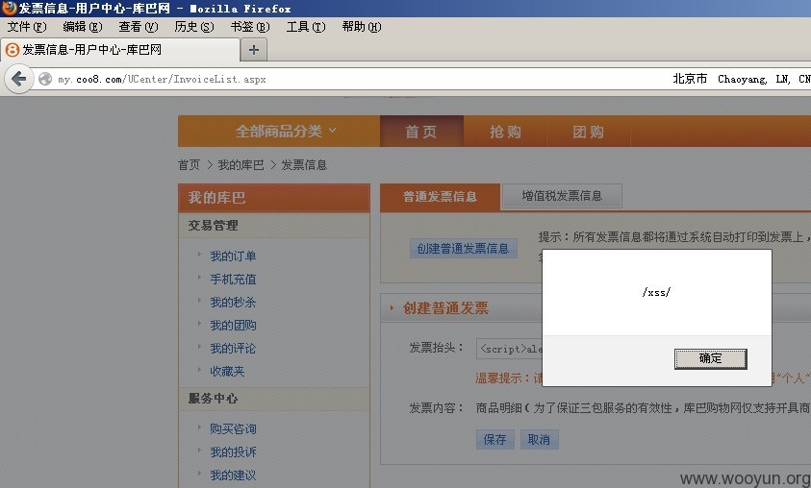Click 北京市 location text in address bar

click(x=690, y=79)
